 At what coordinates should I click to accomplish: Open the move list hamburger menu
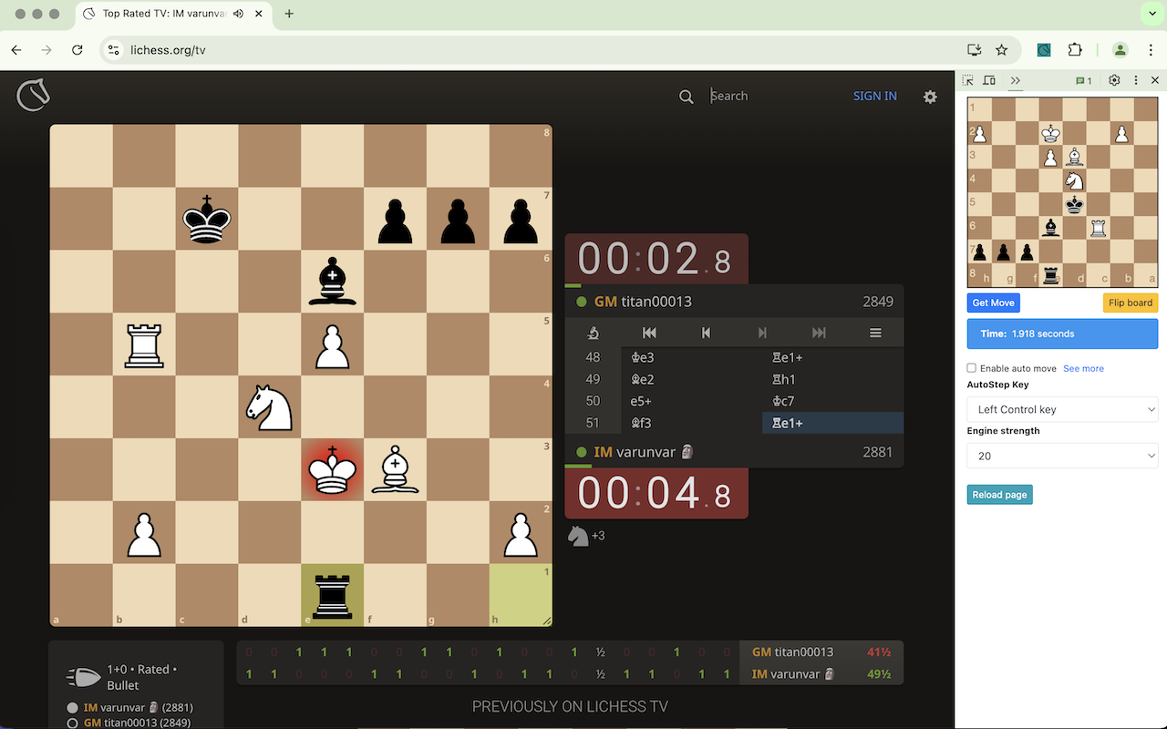click(x=875, y=333)
